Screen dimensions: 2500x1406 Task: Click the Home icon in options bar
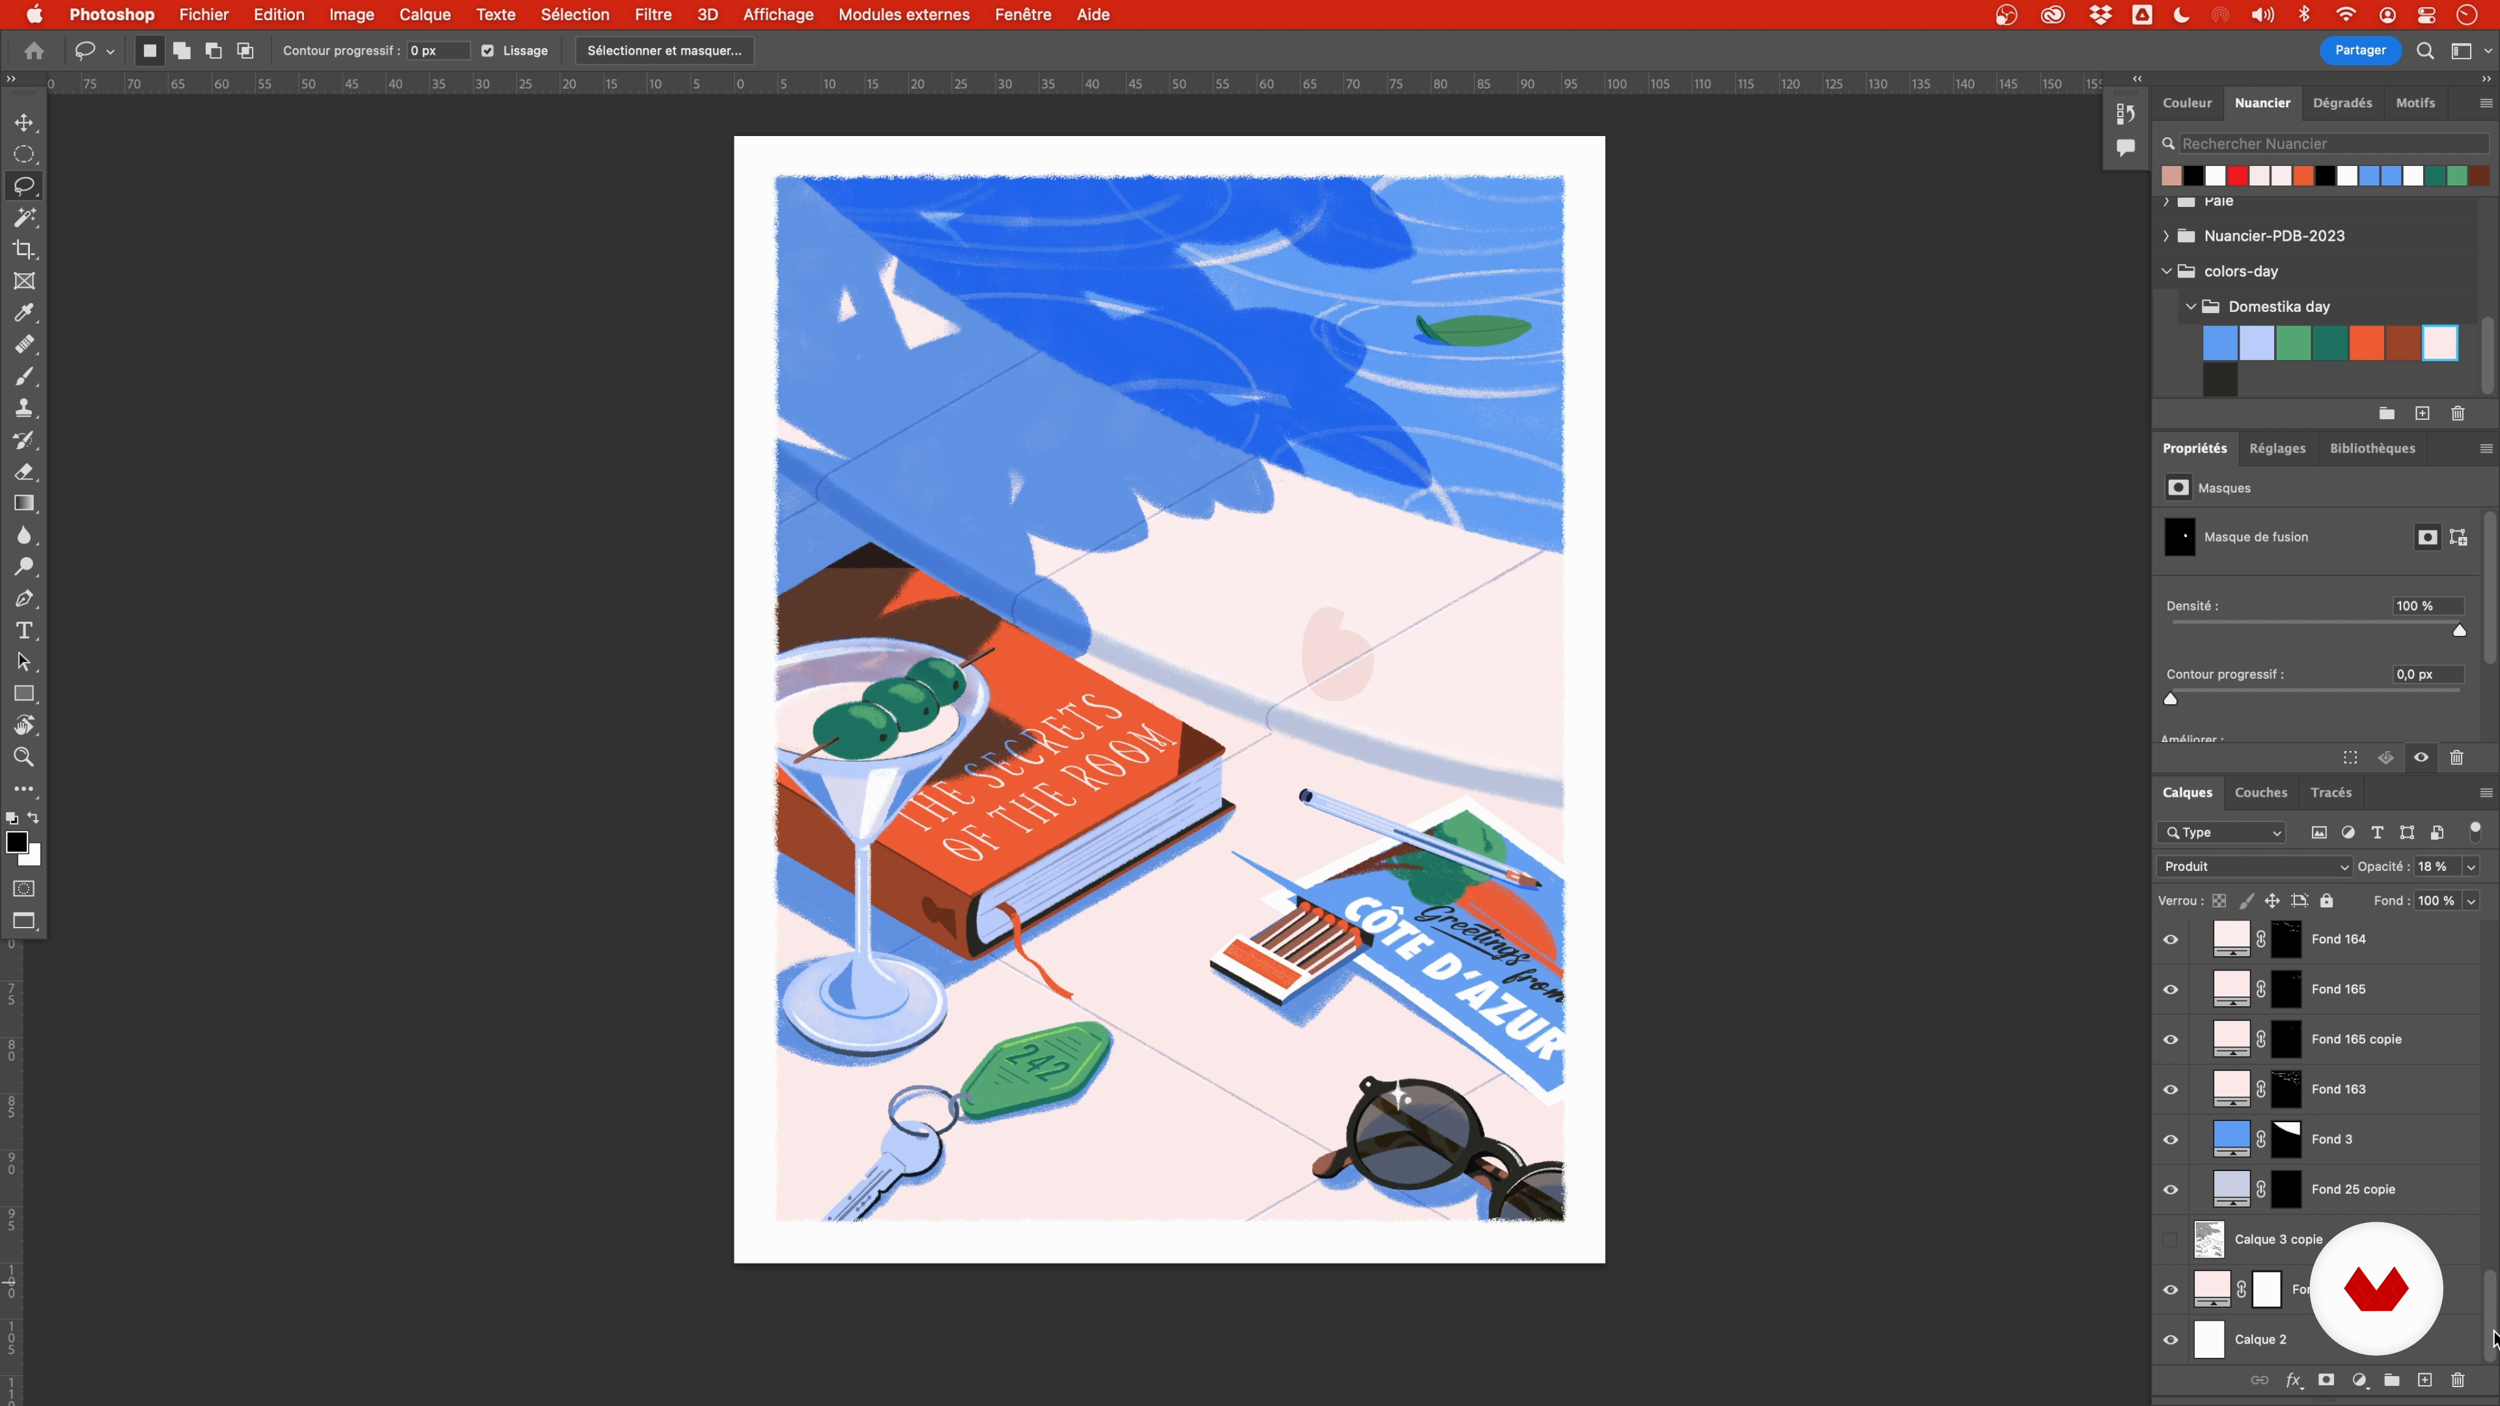pos(34,51)
